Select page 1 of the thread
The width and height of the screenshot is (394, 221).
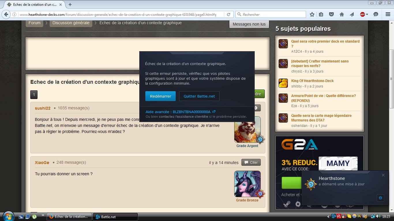pos(34,95)
